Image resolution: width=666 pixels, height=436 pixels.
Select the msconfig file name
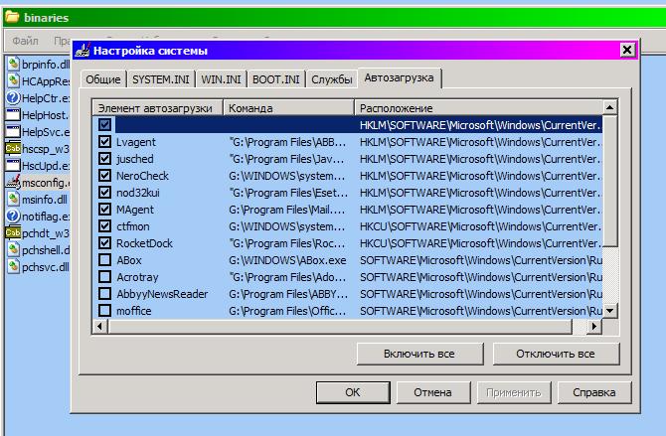[46, 183]
